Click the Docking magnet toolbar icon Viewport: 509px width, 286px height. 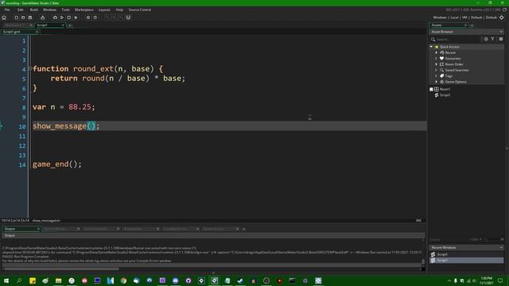coord(128,17)
